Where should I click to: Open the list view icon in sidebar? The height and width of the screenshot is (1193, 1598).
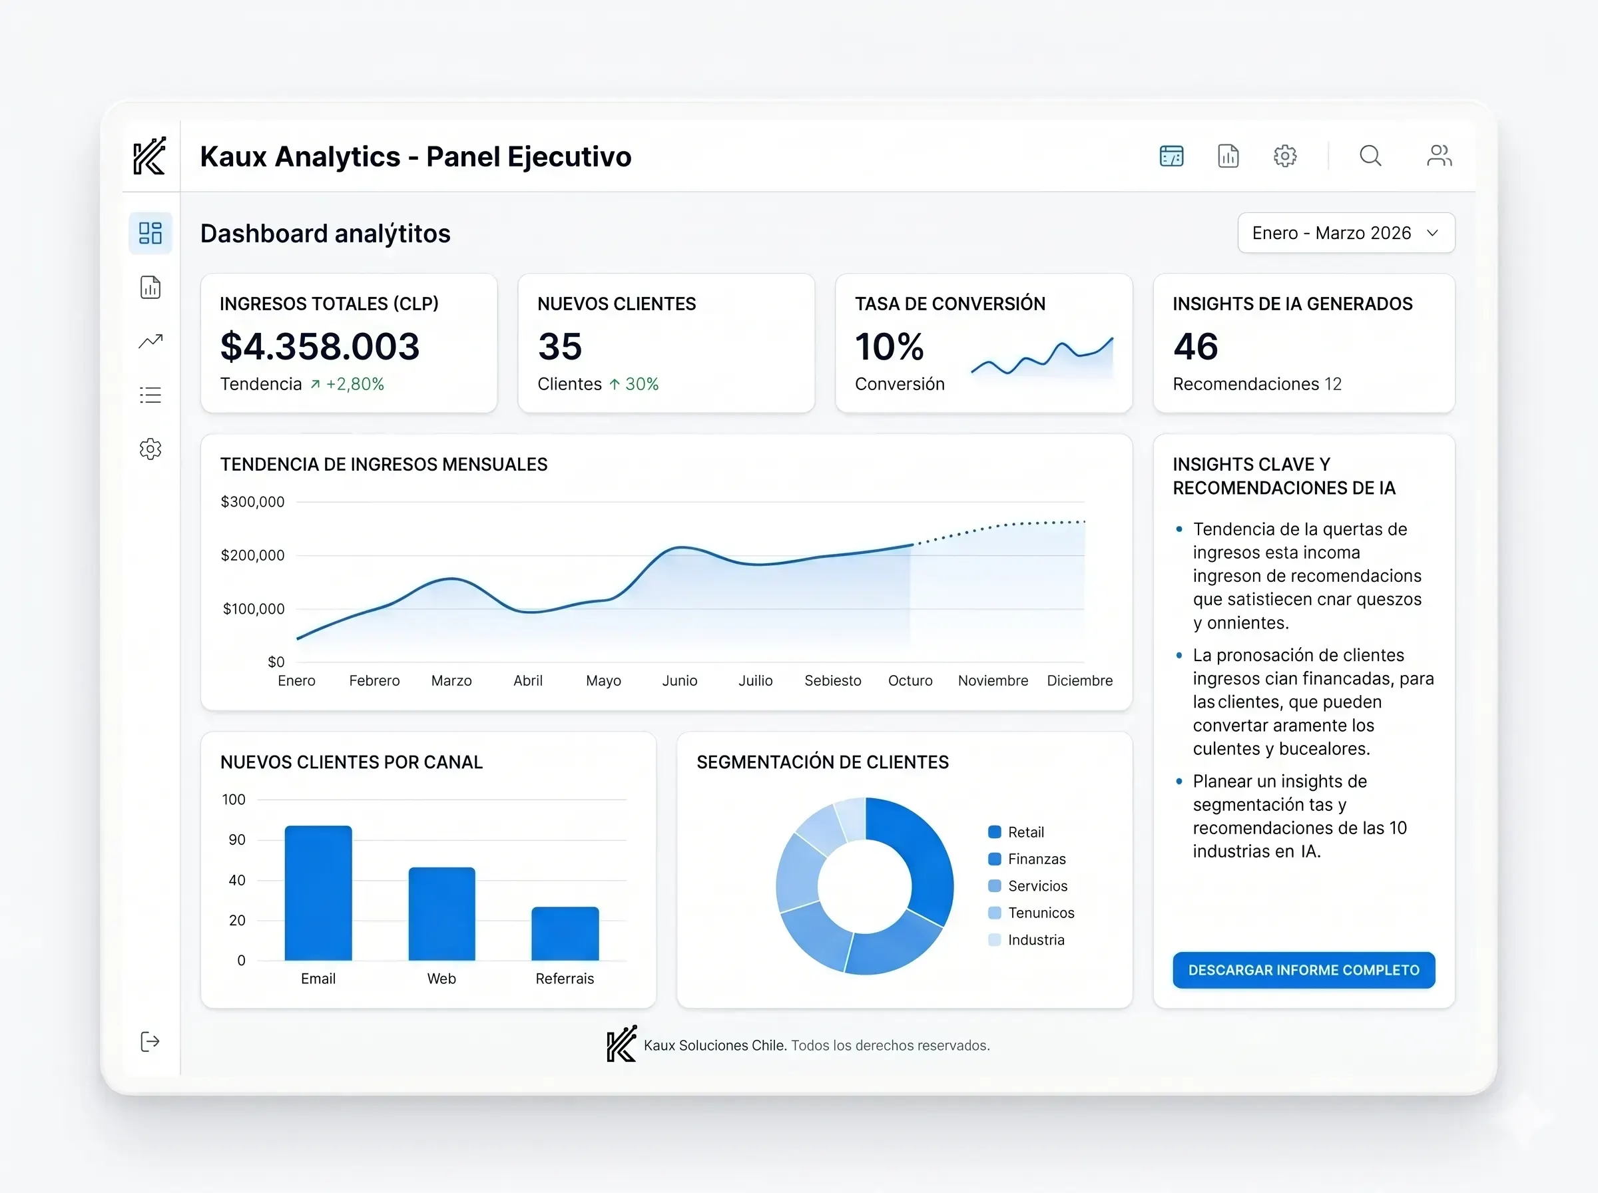pyautogui.click(x=150, y=395)
